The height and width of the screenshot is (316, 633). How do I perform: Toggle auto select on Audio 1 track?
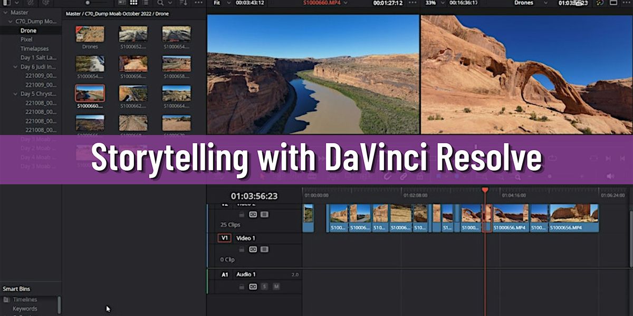pyautogui.click(x=253, y=287)
